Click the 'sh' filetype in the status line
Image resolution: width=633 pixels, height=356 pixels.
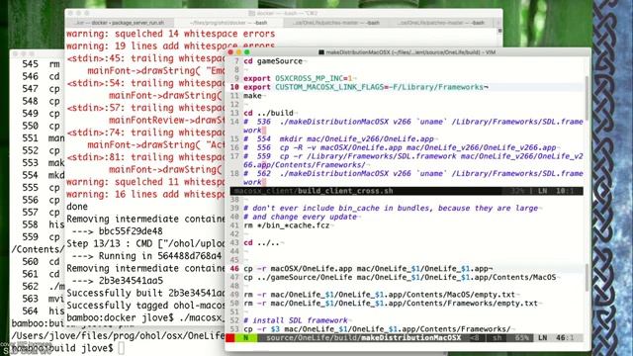[497, 338]
